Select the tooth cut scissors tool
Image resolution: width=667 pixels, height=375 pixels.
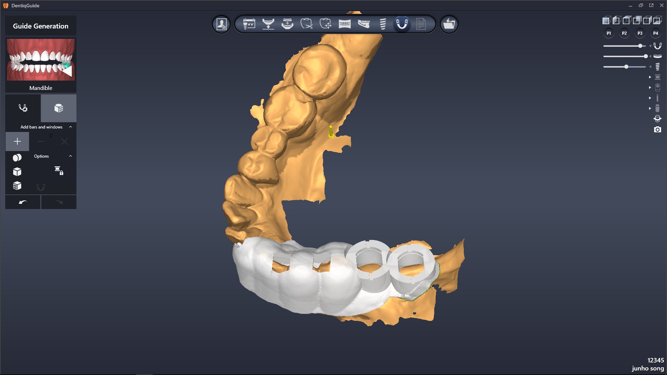(306, 24)
